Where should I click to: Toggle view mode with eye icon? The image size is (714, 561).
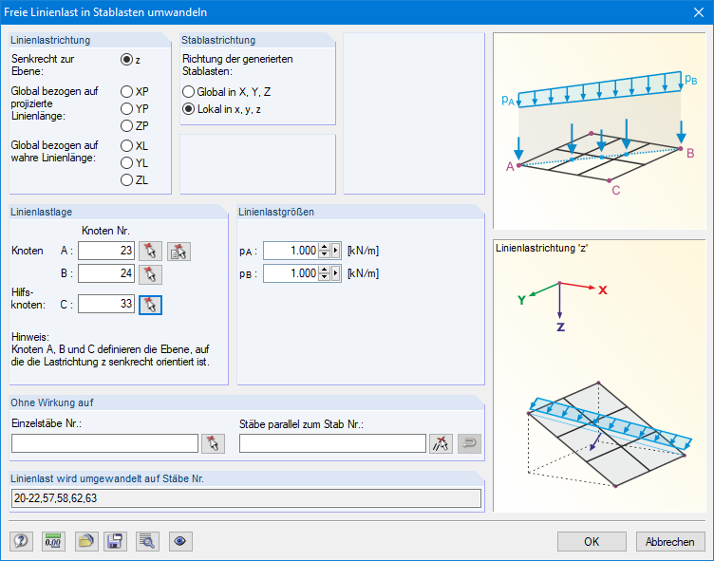[180, 541]
